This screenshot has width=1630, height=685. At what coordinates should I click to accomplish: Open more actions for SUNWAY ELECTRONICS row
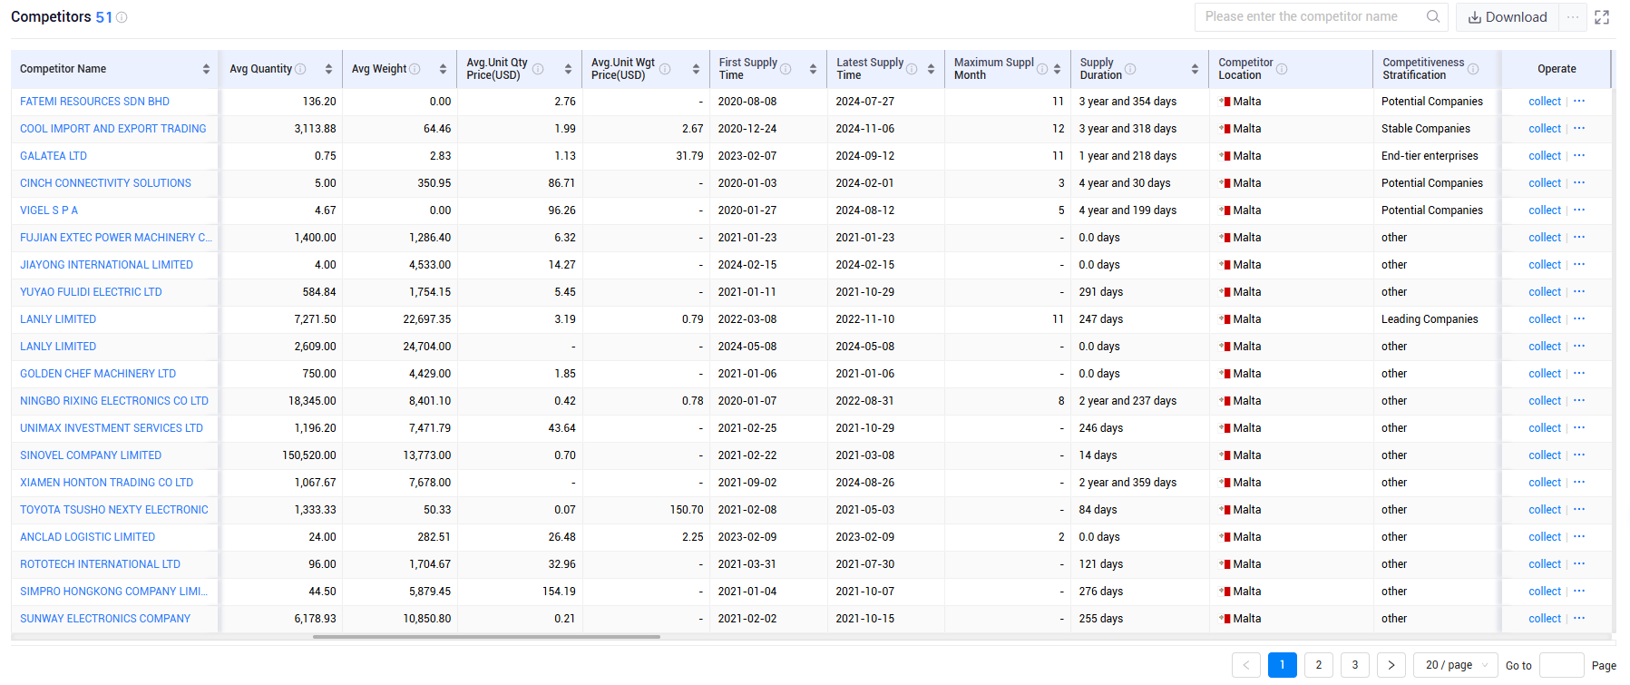pos(1579,618)
